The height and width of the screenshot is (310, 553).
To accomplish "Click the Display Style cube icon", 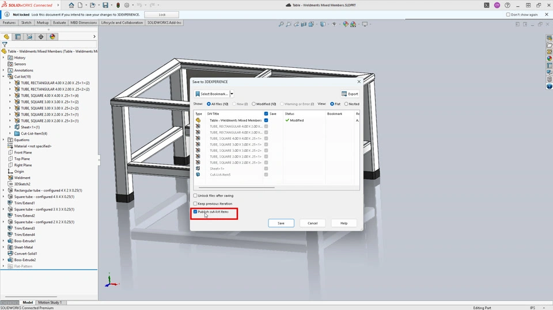I will pyautogui.click(x=323, y=24).
